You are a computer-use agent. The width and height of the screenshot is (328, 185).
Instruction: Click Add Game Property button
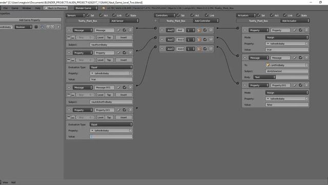pos(30,20)
